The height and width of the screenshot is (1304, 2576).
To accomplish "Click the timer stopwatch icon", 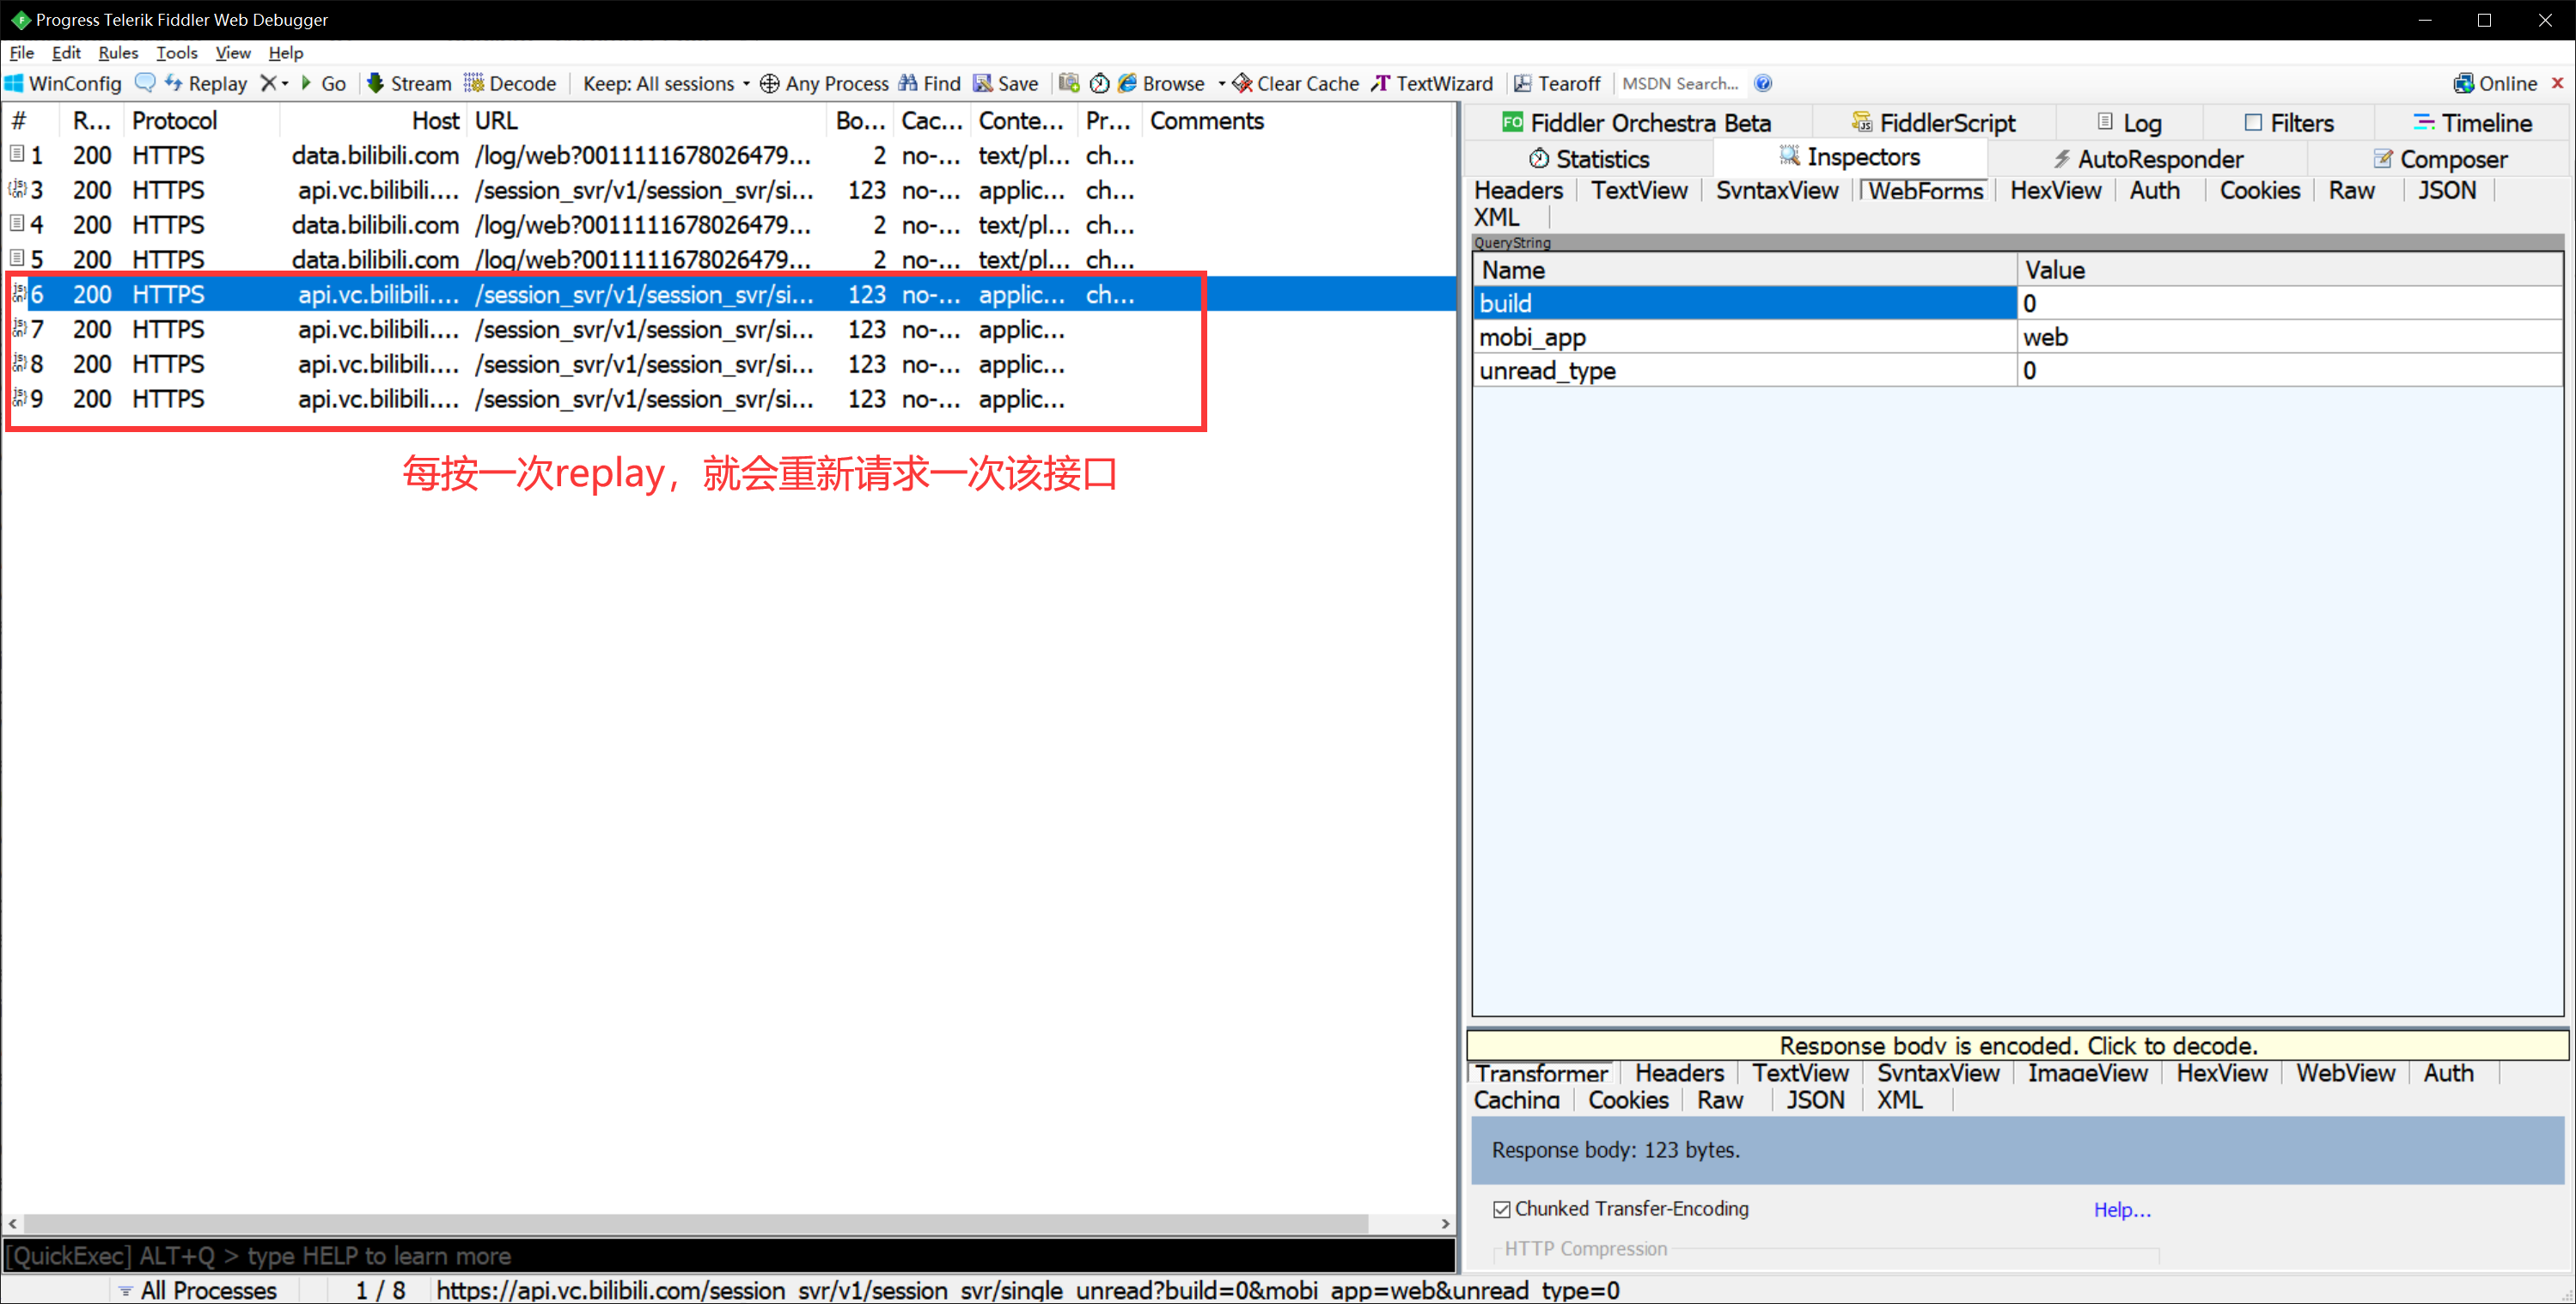I will (x=1099, y=84).
